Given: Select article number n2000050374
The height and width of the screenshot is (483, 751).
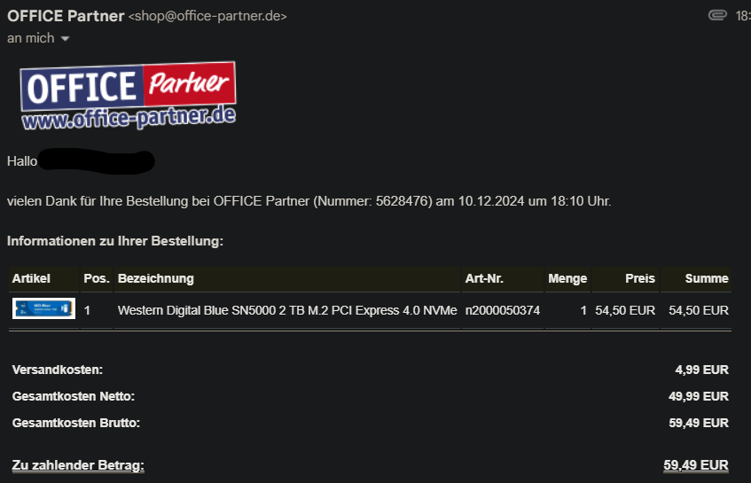Looking at the screenshot, I should coord(503,311).
